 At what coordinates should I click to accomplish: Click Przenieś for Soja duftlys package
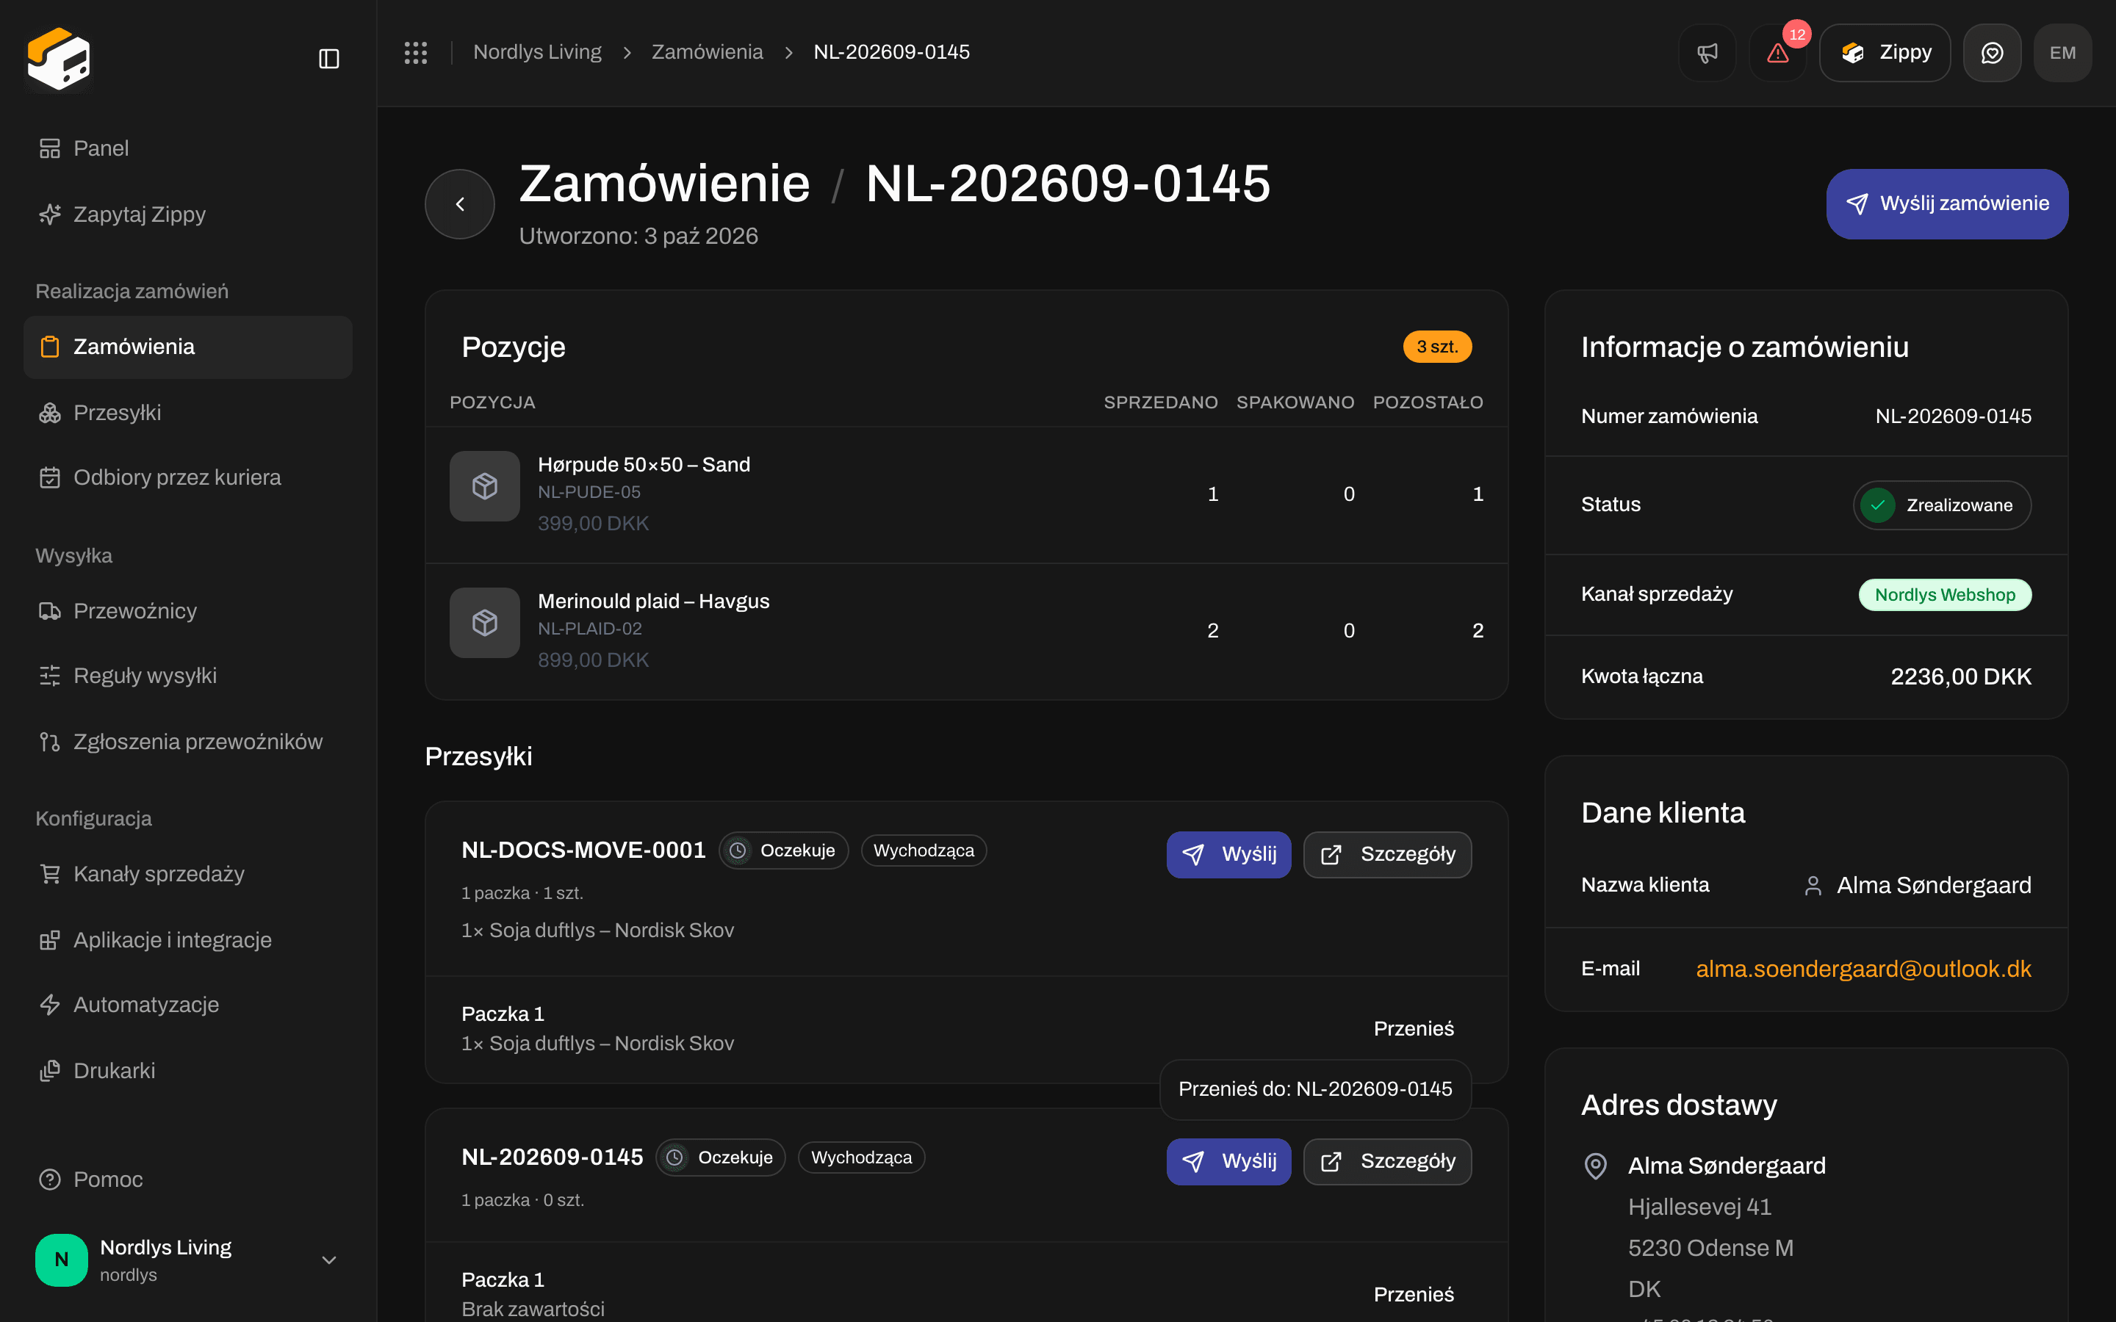point(1413,1028)
